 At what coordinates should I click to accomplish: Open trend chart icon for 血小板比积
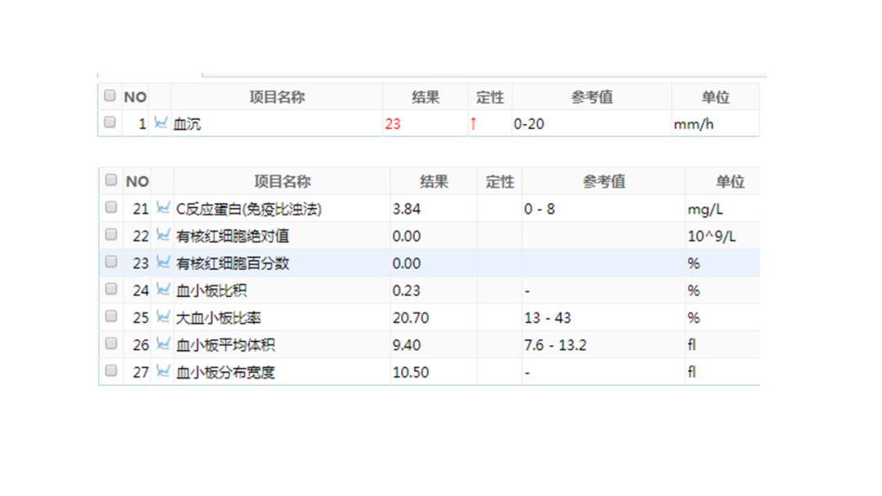point(163,290)
